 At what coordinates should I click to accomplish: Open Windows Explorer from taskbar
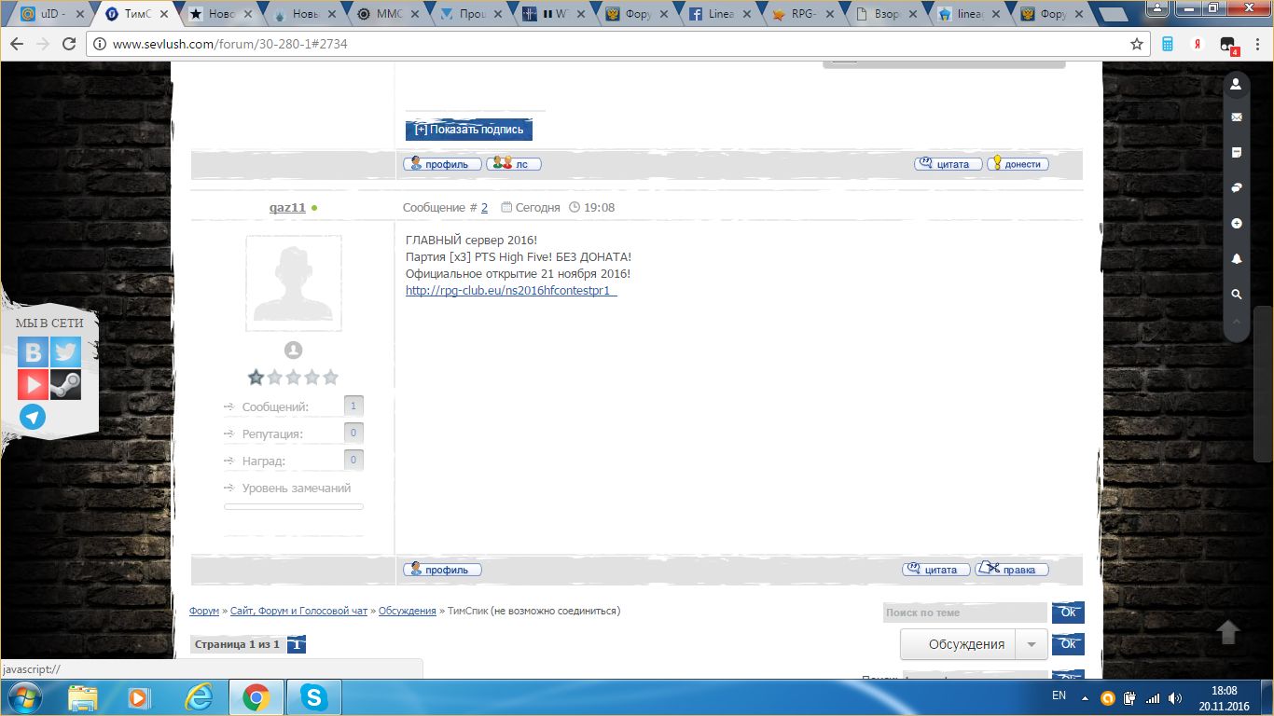tap(83, 697)
